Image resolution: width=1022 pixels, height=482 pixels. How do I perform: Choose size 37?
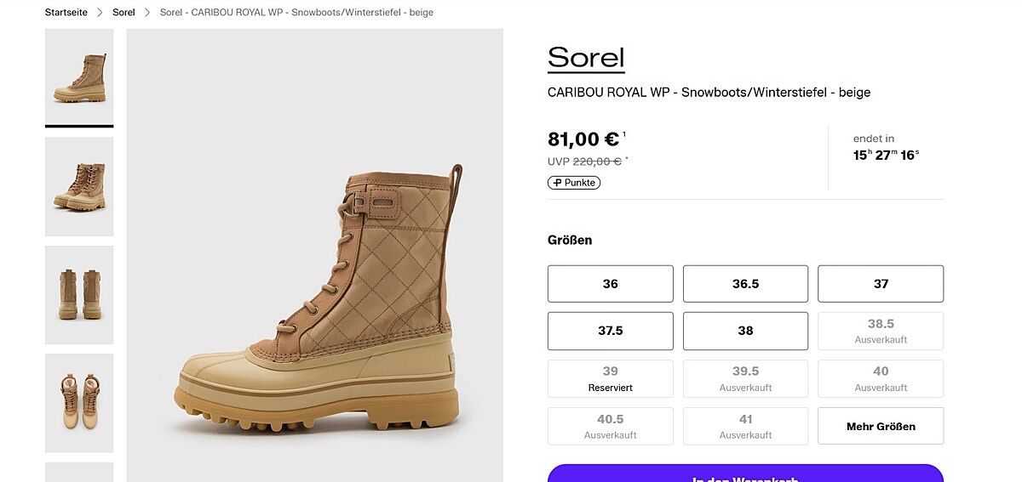pyautogui.click(x=881, y=284)
